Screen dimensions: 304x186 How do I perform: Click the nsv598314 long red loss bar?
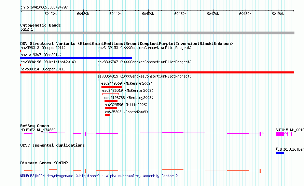coord(157,72)
